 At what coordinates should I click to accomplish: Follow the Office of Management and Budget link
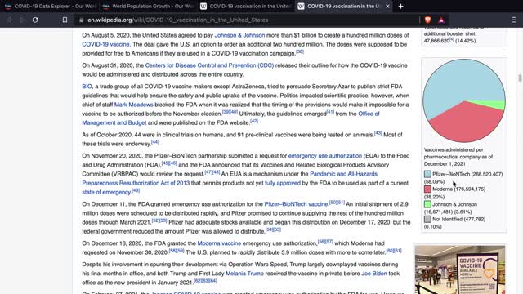tap(369, 114)
